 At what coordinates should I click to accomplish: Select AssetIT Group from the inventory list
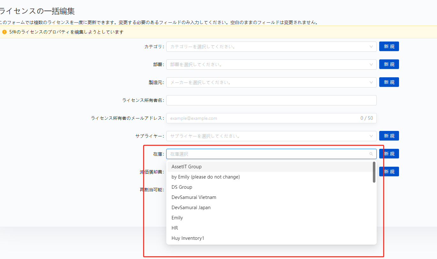point(187,167)
